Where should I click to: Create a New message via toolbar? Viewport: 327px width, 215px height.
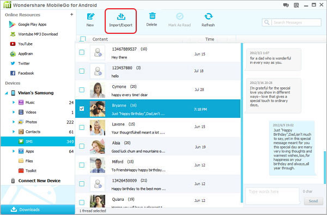pyautogui.click(x=90, y=20)
